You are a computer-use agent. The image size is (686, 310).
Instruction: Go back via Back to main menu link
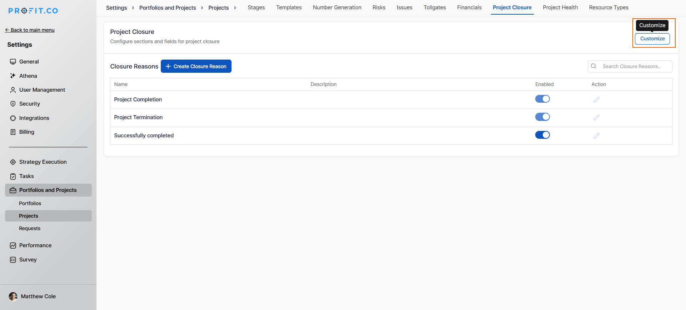click(30, 30)
